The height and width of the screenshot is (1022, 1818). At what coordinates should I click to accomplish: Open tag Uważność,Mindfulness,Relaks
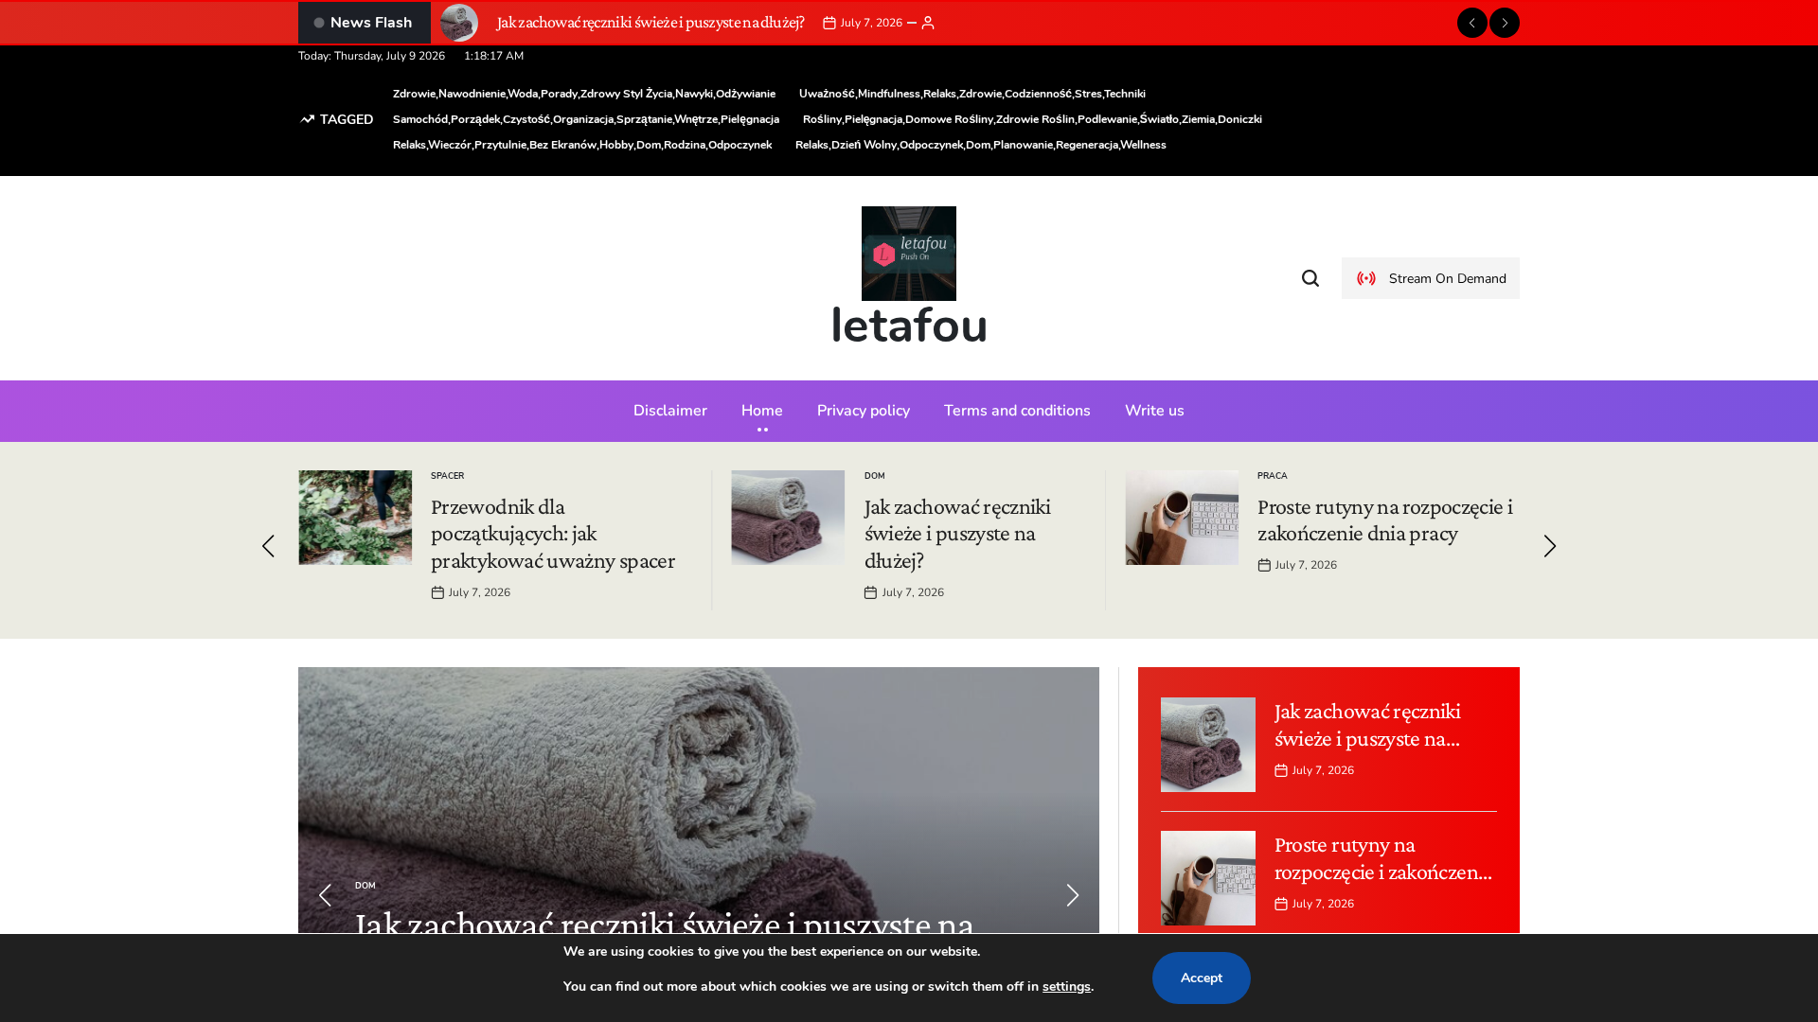[x=972, y=94]
